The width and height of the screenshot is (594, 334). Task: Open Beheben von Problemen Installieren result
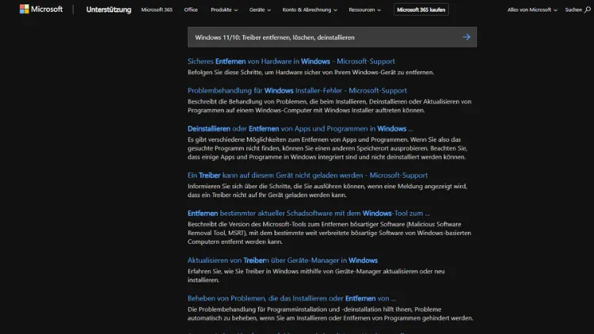coord(291,298)
